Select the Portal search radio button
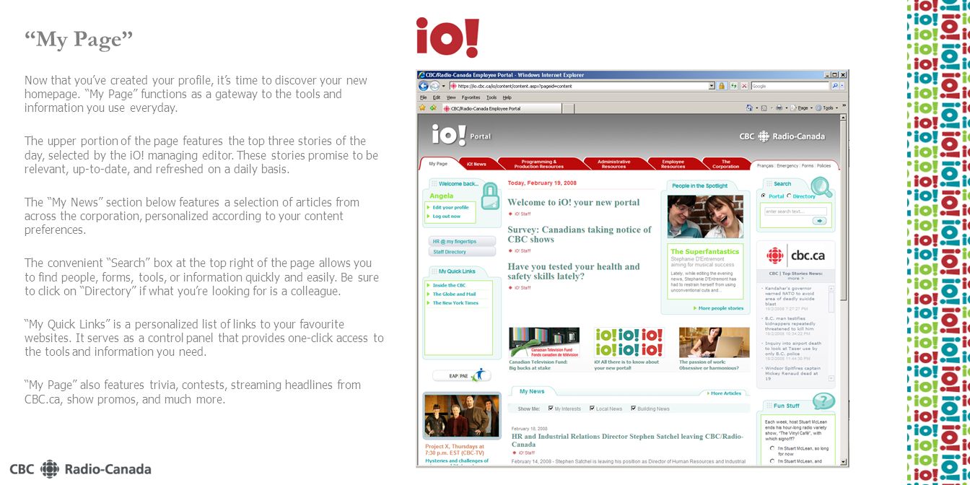Viewport: 970px width, 485px height. (x=764, y=196)
